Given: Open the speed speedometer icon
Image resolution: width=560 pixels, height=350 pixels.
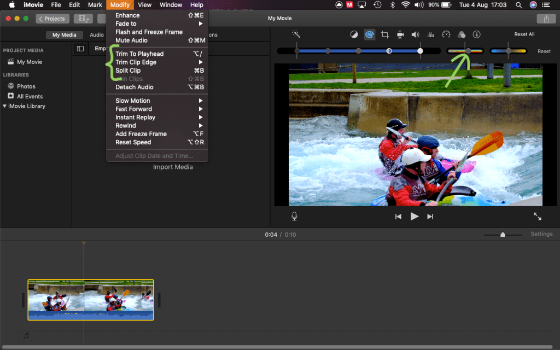Looking at the screenshot, I should coord(446,34).
